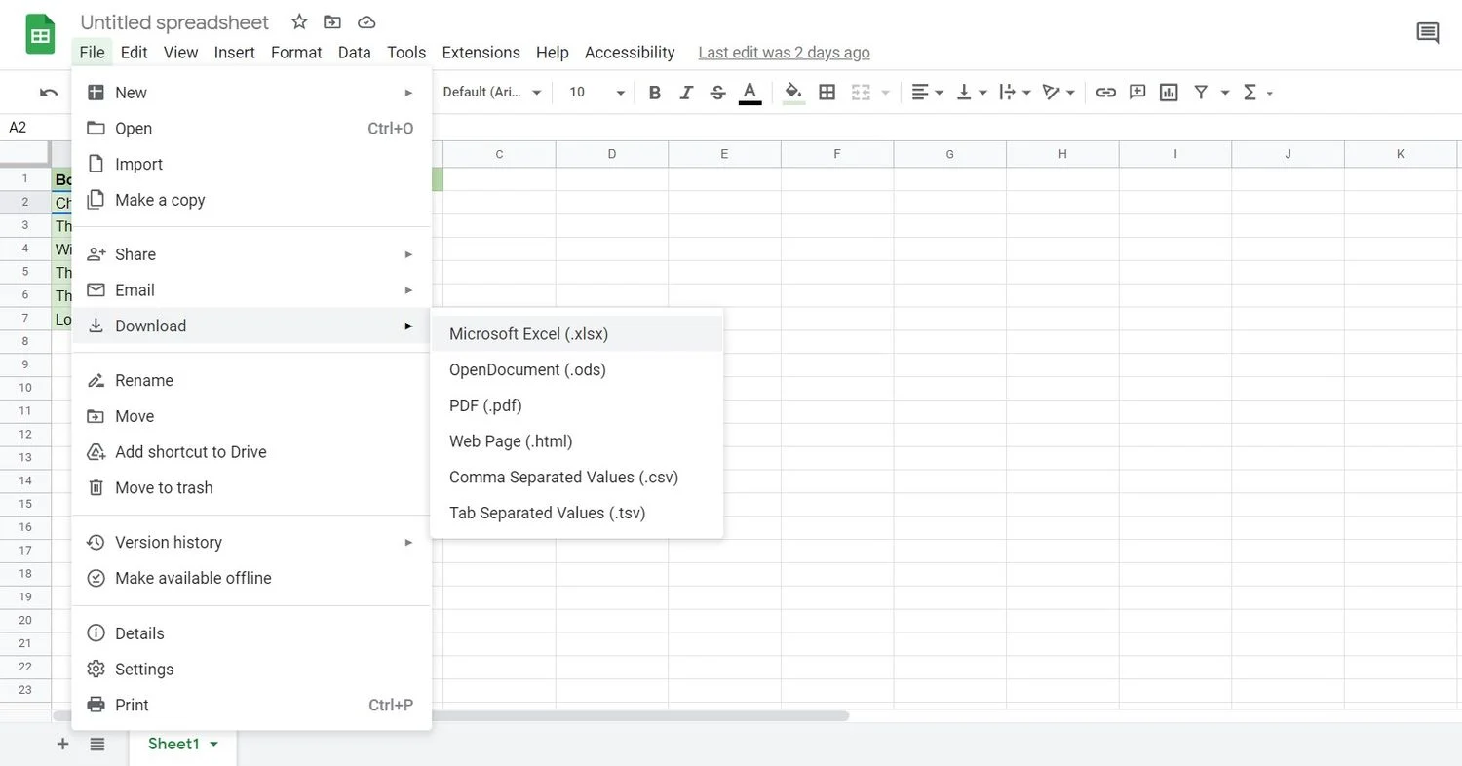Open the View menu
The height and width of the screenshot is (766, 1462).
[180, 53]
